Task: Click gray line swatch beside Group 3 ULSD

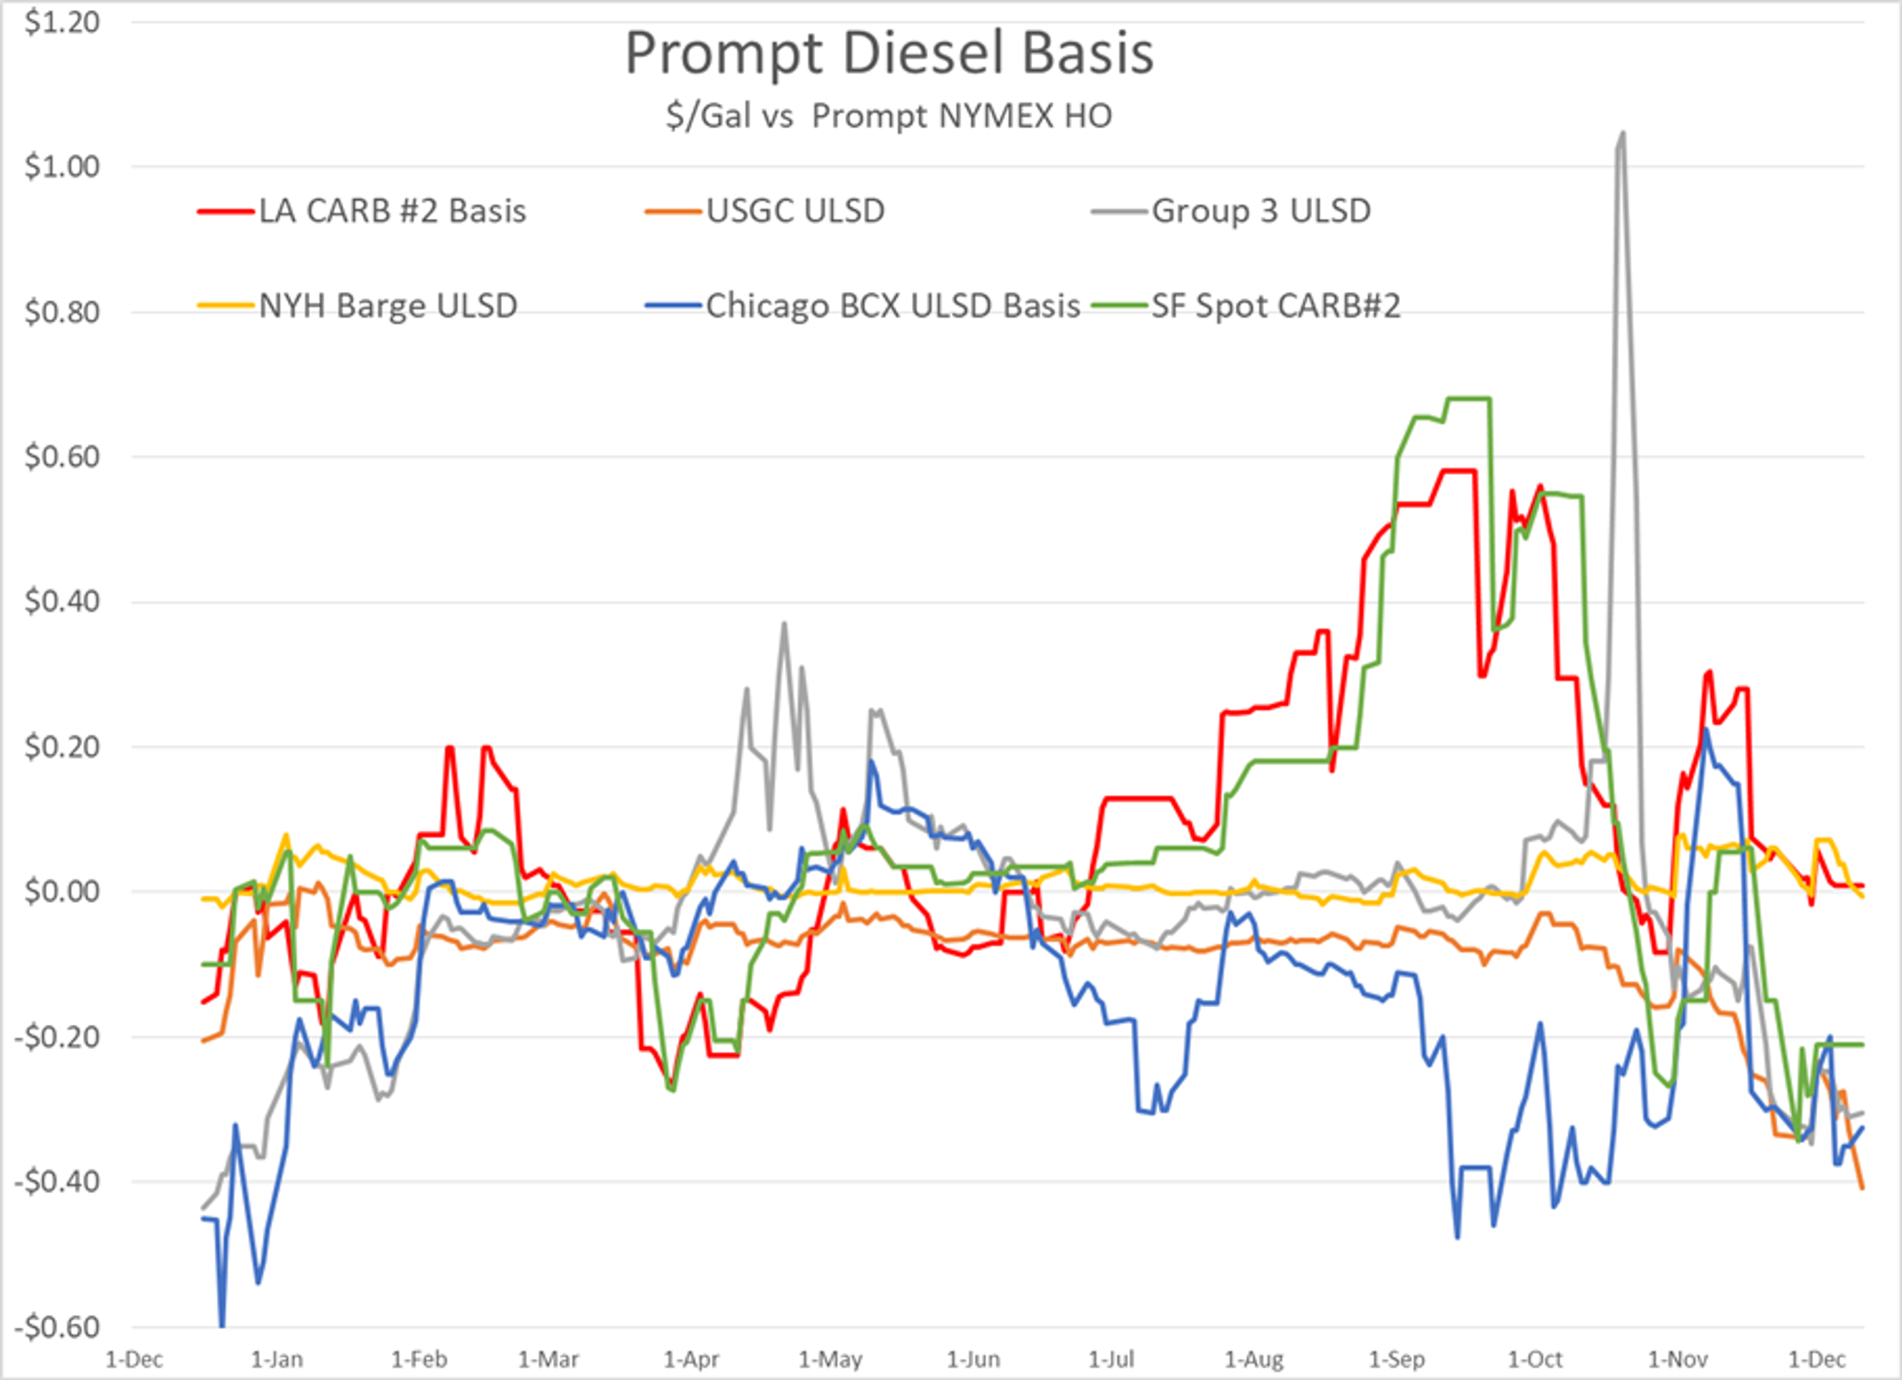Action: click(1119, 212)
